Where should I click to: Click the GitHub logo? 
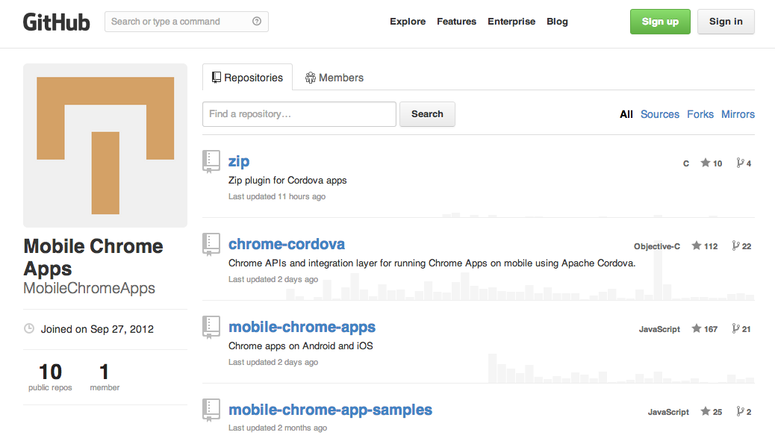pos(56,22)
